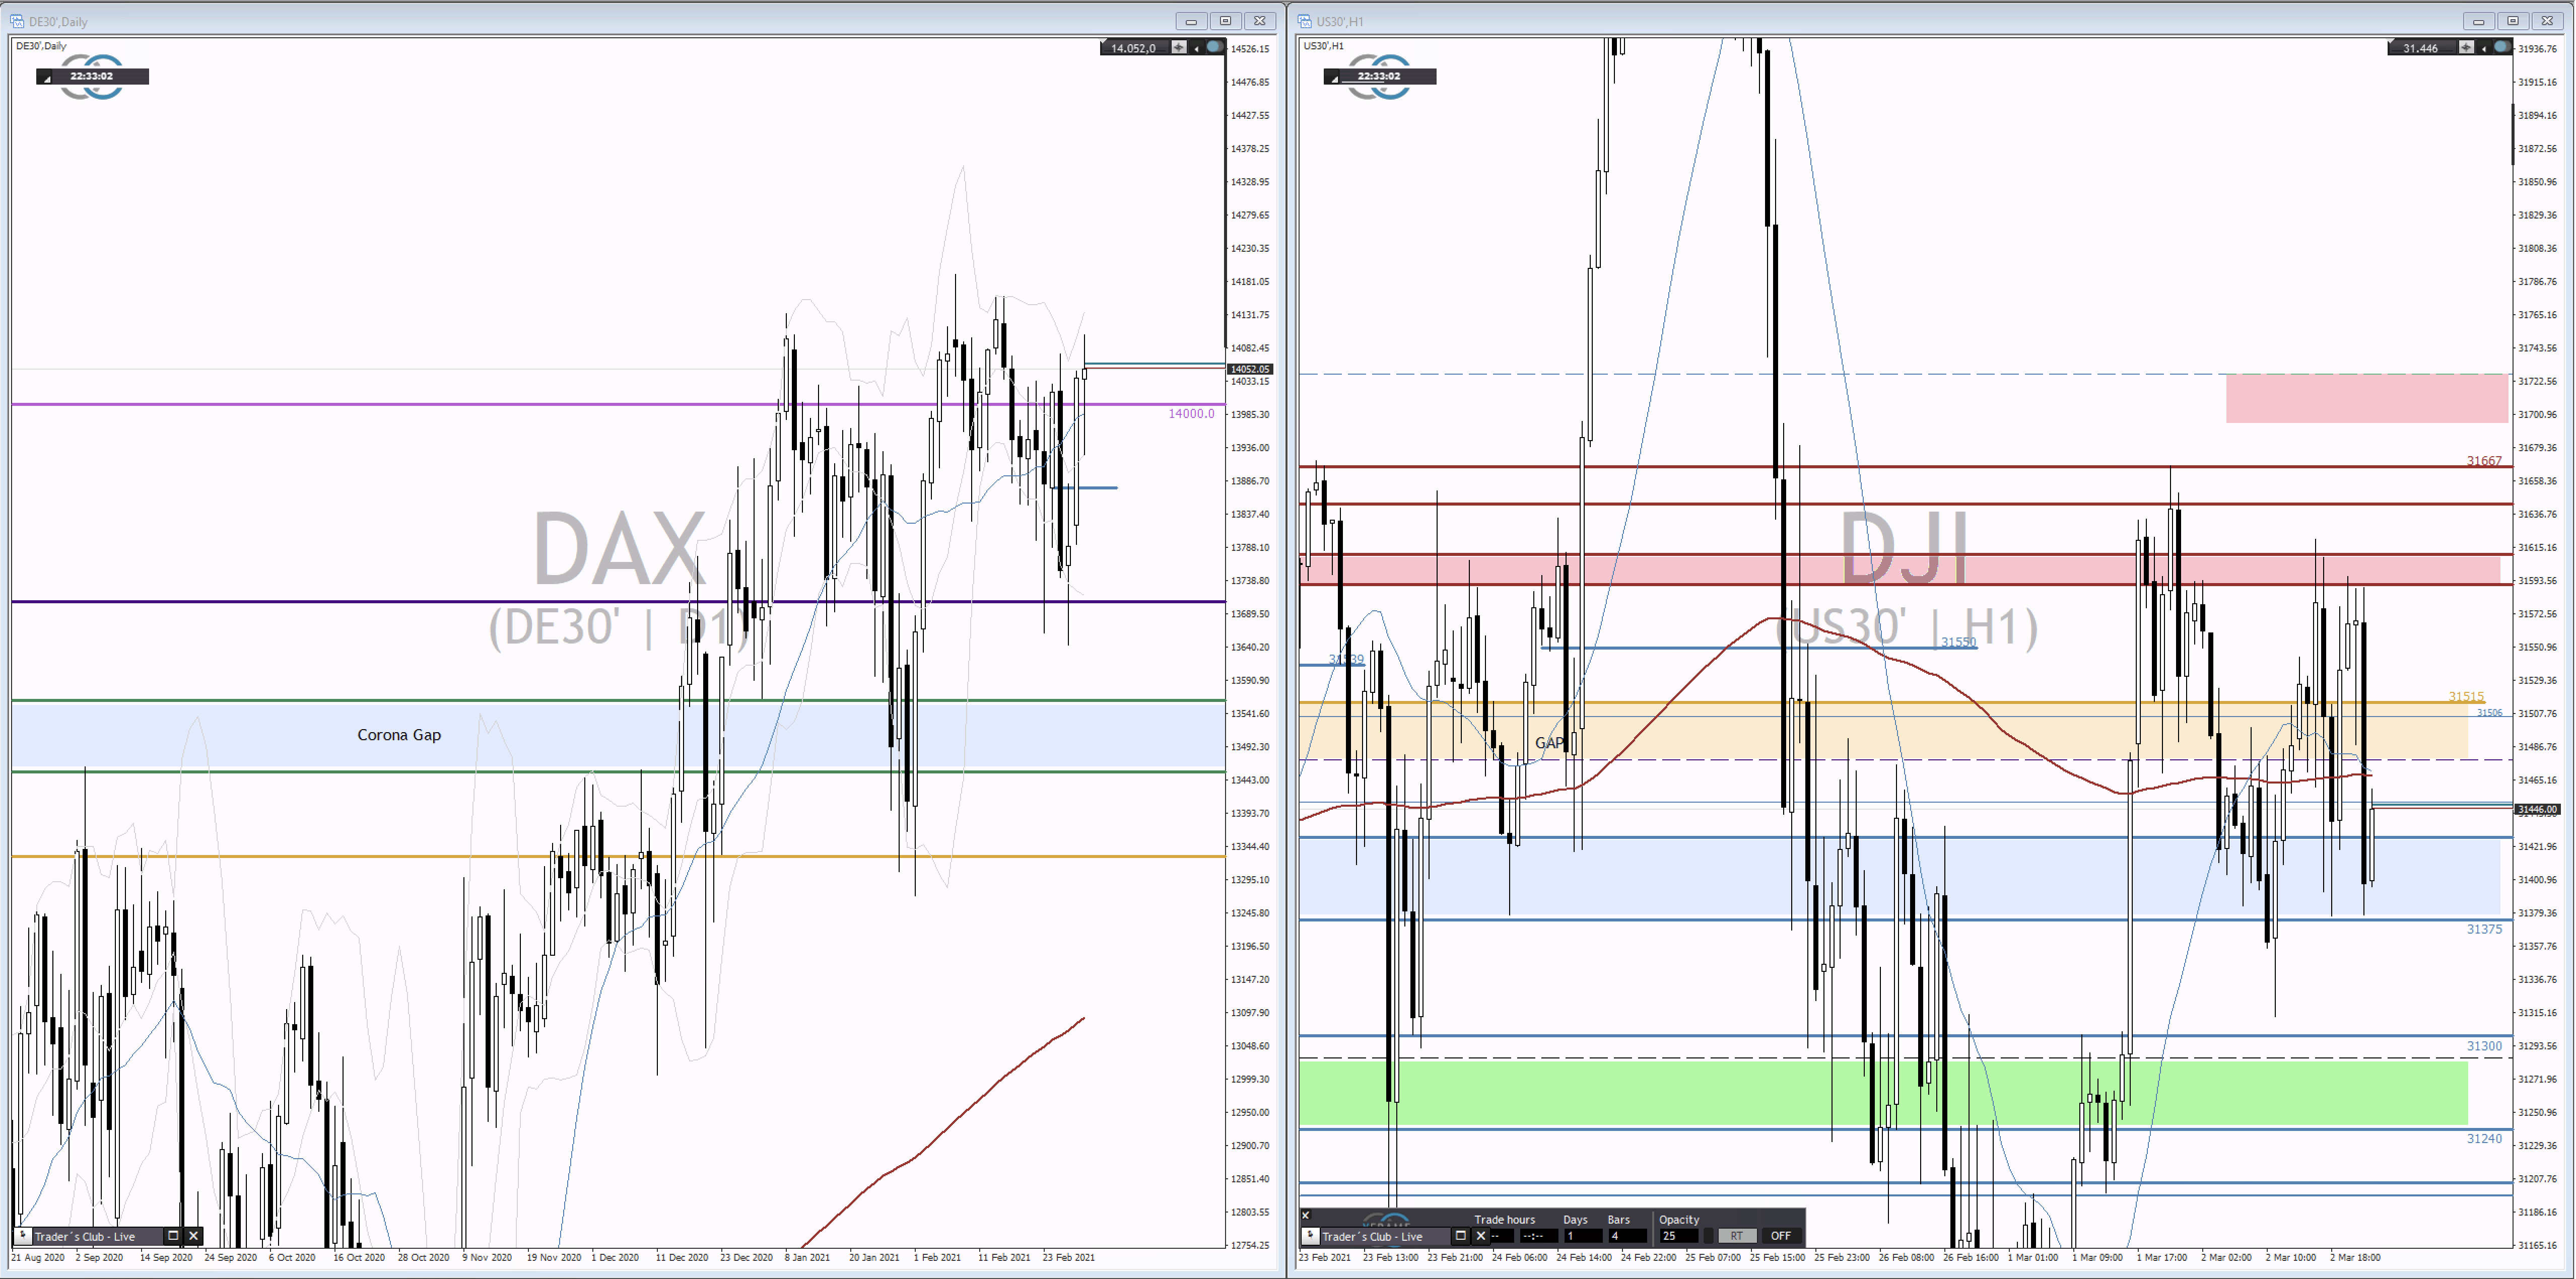The height and width of the screenshot is (1279, 2576).
Task: Click the Bars input field
Action: coord(1628,1236)
